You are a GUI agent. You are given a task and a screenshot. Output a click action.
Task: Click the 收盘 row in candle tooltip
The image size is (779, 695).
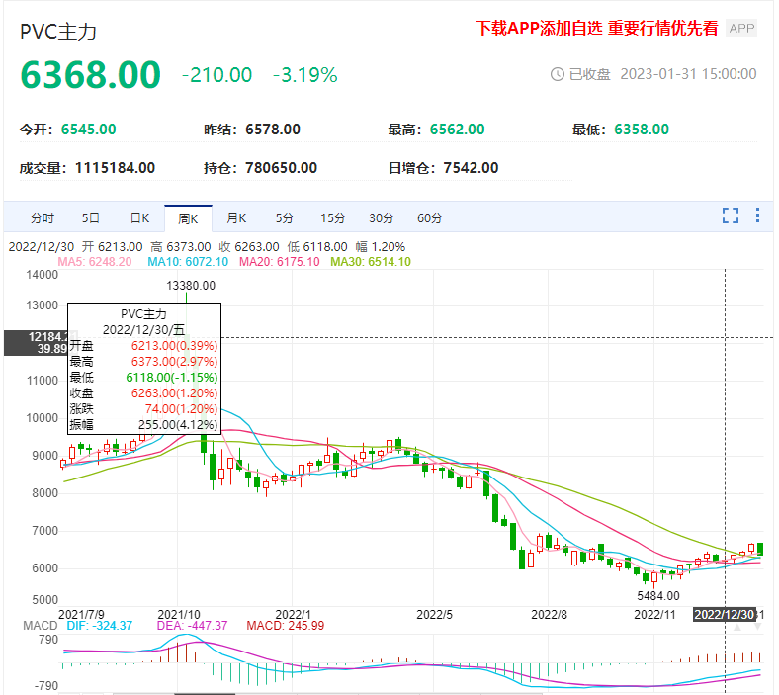pyautogui.click(x=143, y=393)
